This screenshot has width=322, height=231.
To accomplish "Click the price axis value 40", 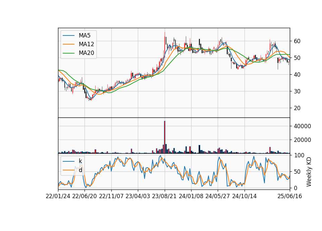I will point(297,75).
